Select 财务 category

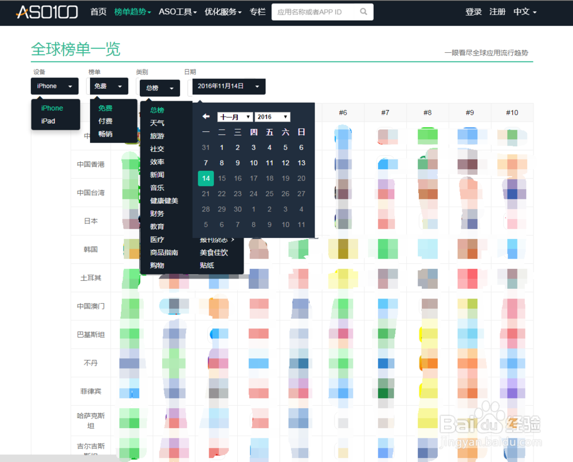coord(157,213)
